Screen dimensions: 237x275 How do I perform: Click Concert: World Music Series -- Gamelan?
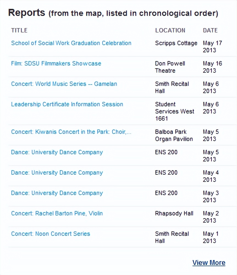coord(64,84)
